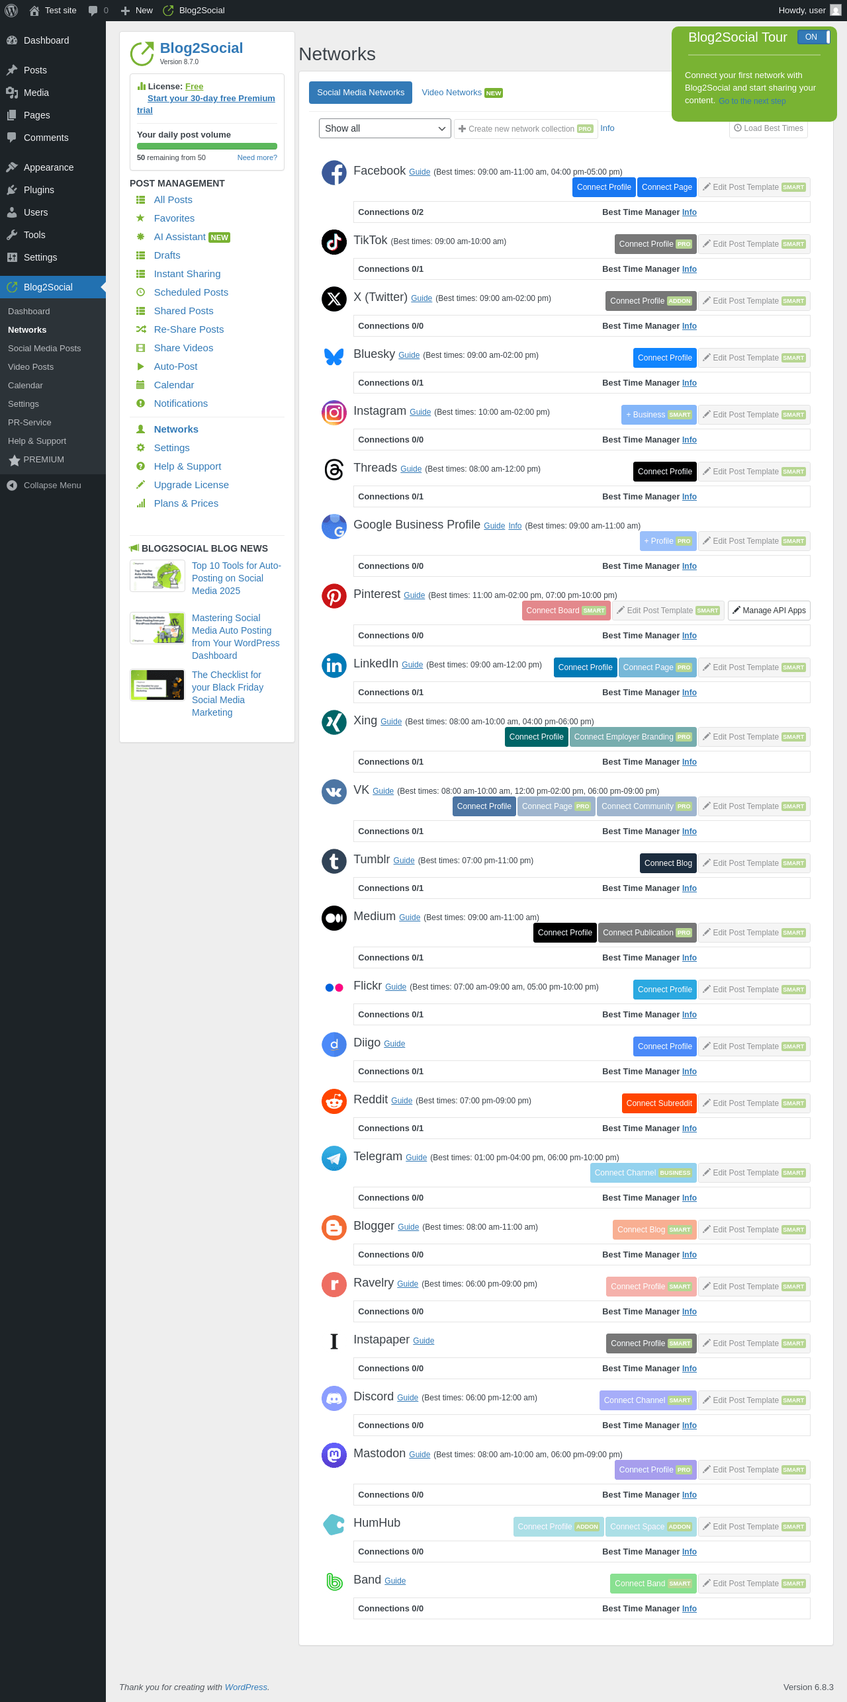This screenshot has width=847, height=1702.
Task: Click the Load Best Times button
Action: 768,128
